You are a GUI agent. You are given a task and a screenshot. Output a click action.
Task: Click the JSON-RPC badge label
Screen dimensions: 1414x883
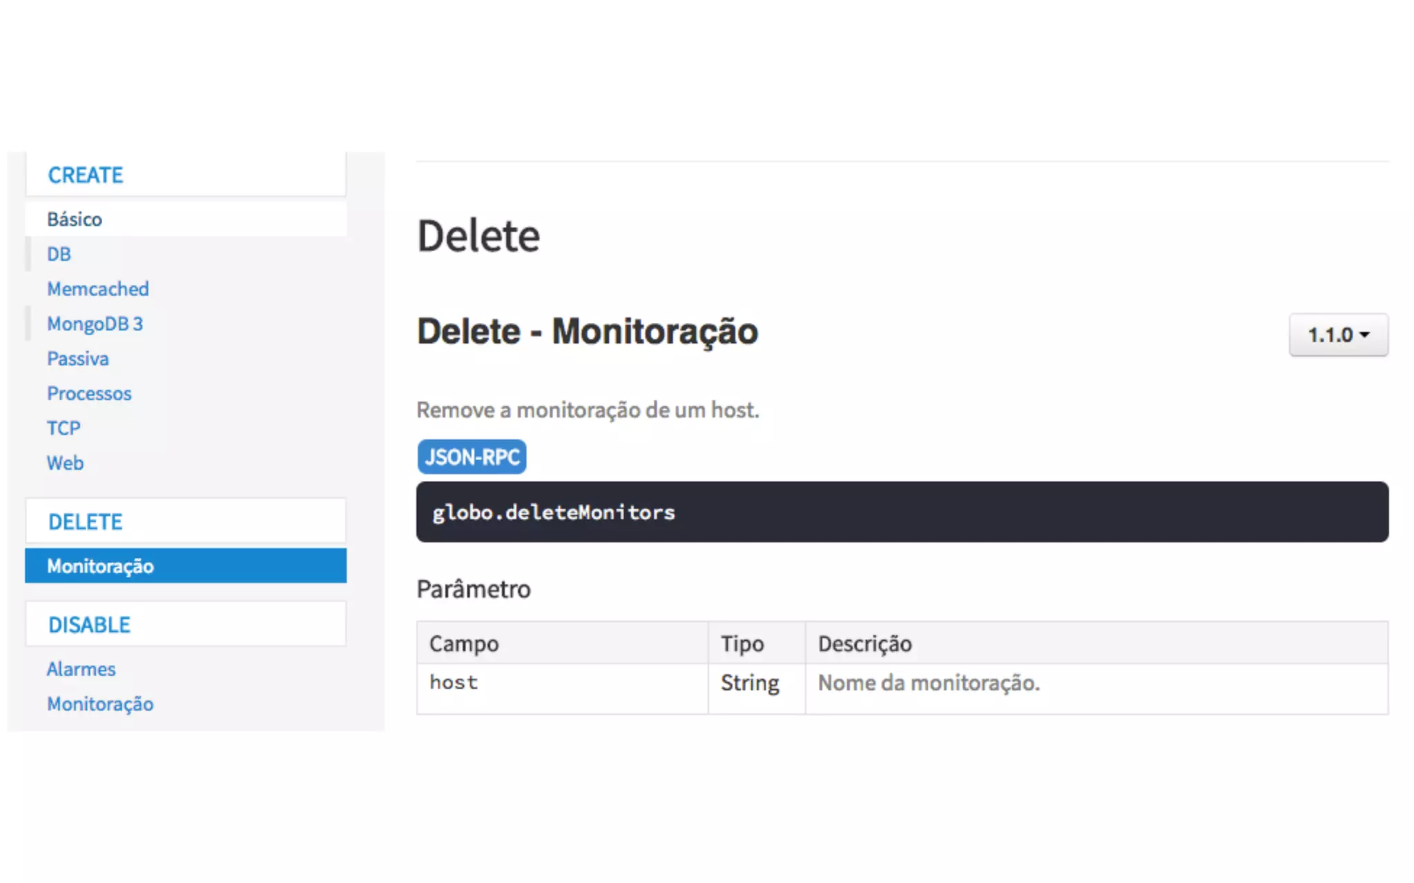pos(472,457)
